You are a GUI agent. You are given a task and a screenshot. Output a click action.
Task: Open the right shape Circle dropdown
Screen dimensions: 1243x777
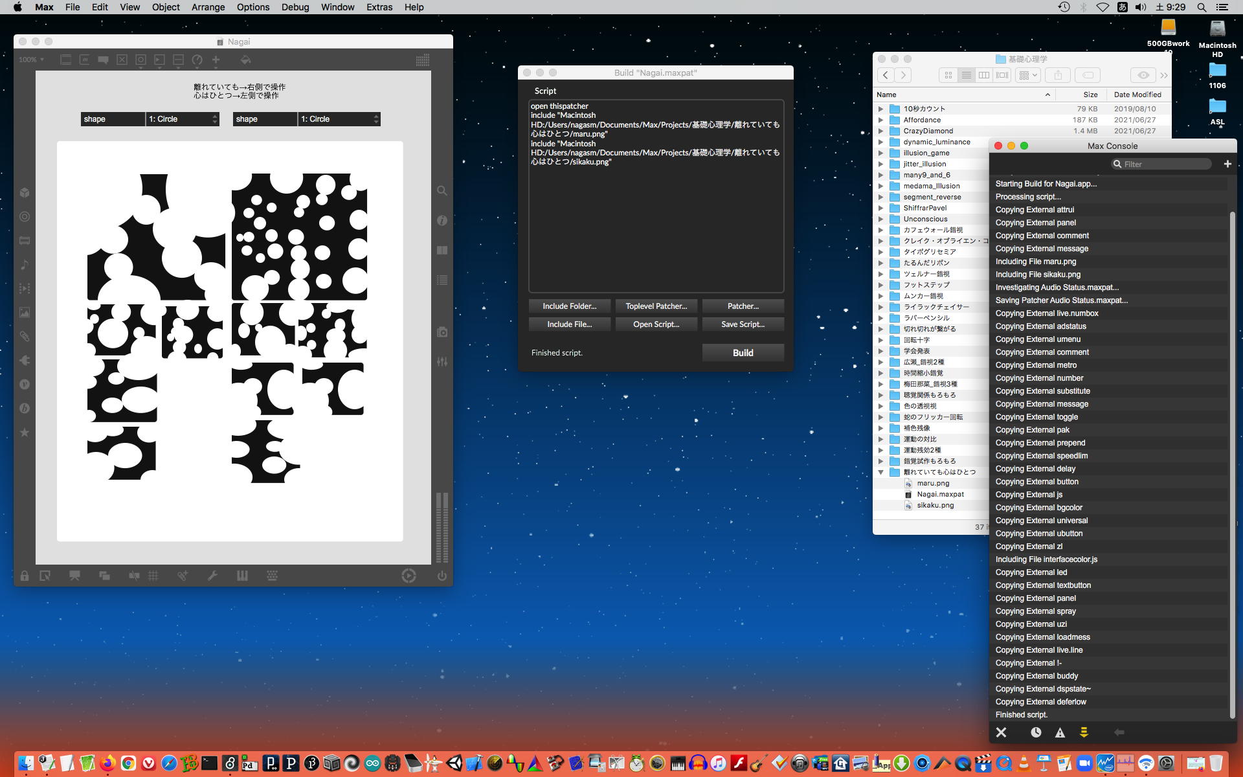339,119
